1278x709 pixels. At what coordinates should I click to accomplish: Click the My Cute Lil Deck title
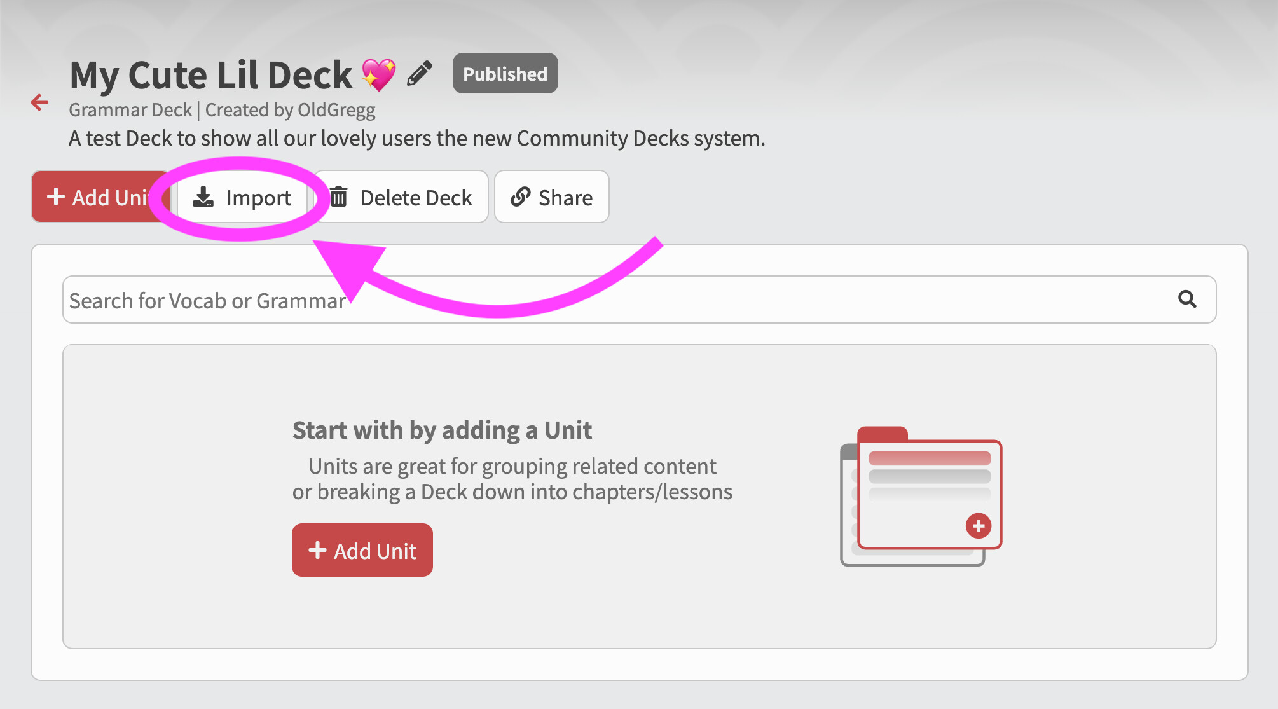pyautogui.click(x=211, y=74)
